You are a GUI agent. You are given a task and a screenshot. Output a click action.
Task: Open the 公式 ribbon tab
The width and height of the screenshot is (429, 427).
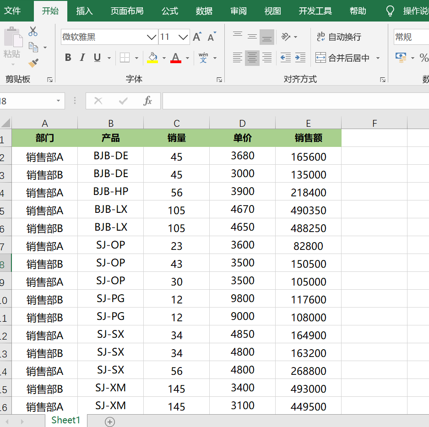[170, 11]
